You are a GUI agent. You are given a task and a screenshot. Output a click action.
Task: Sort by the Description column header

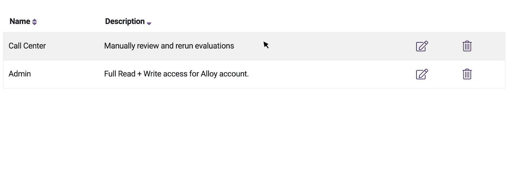[x=125, y=21]
